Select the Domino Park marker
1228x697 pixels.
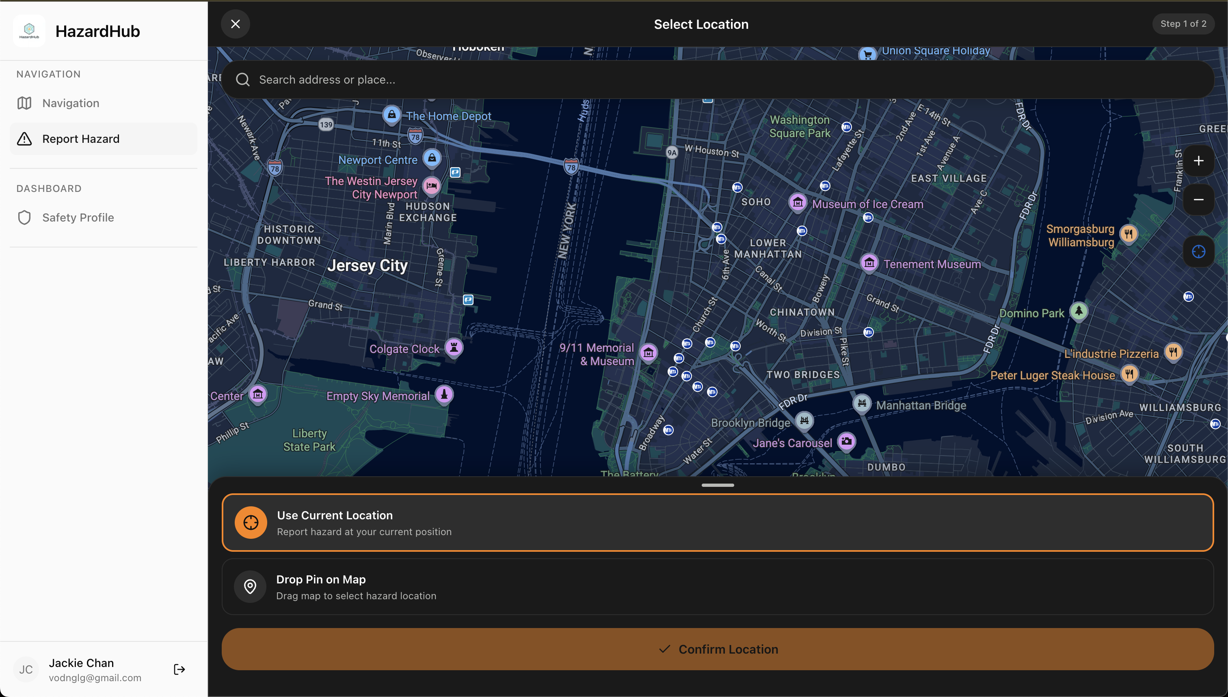tap(1079, 311)
